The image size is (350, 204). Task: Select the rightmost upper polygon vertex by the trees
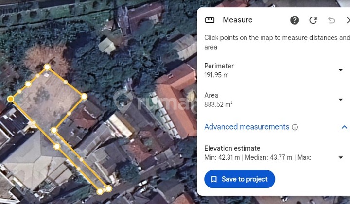tap(84, 97)
